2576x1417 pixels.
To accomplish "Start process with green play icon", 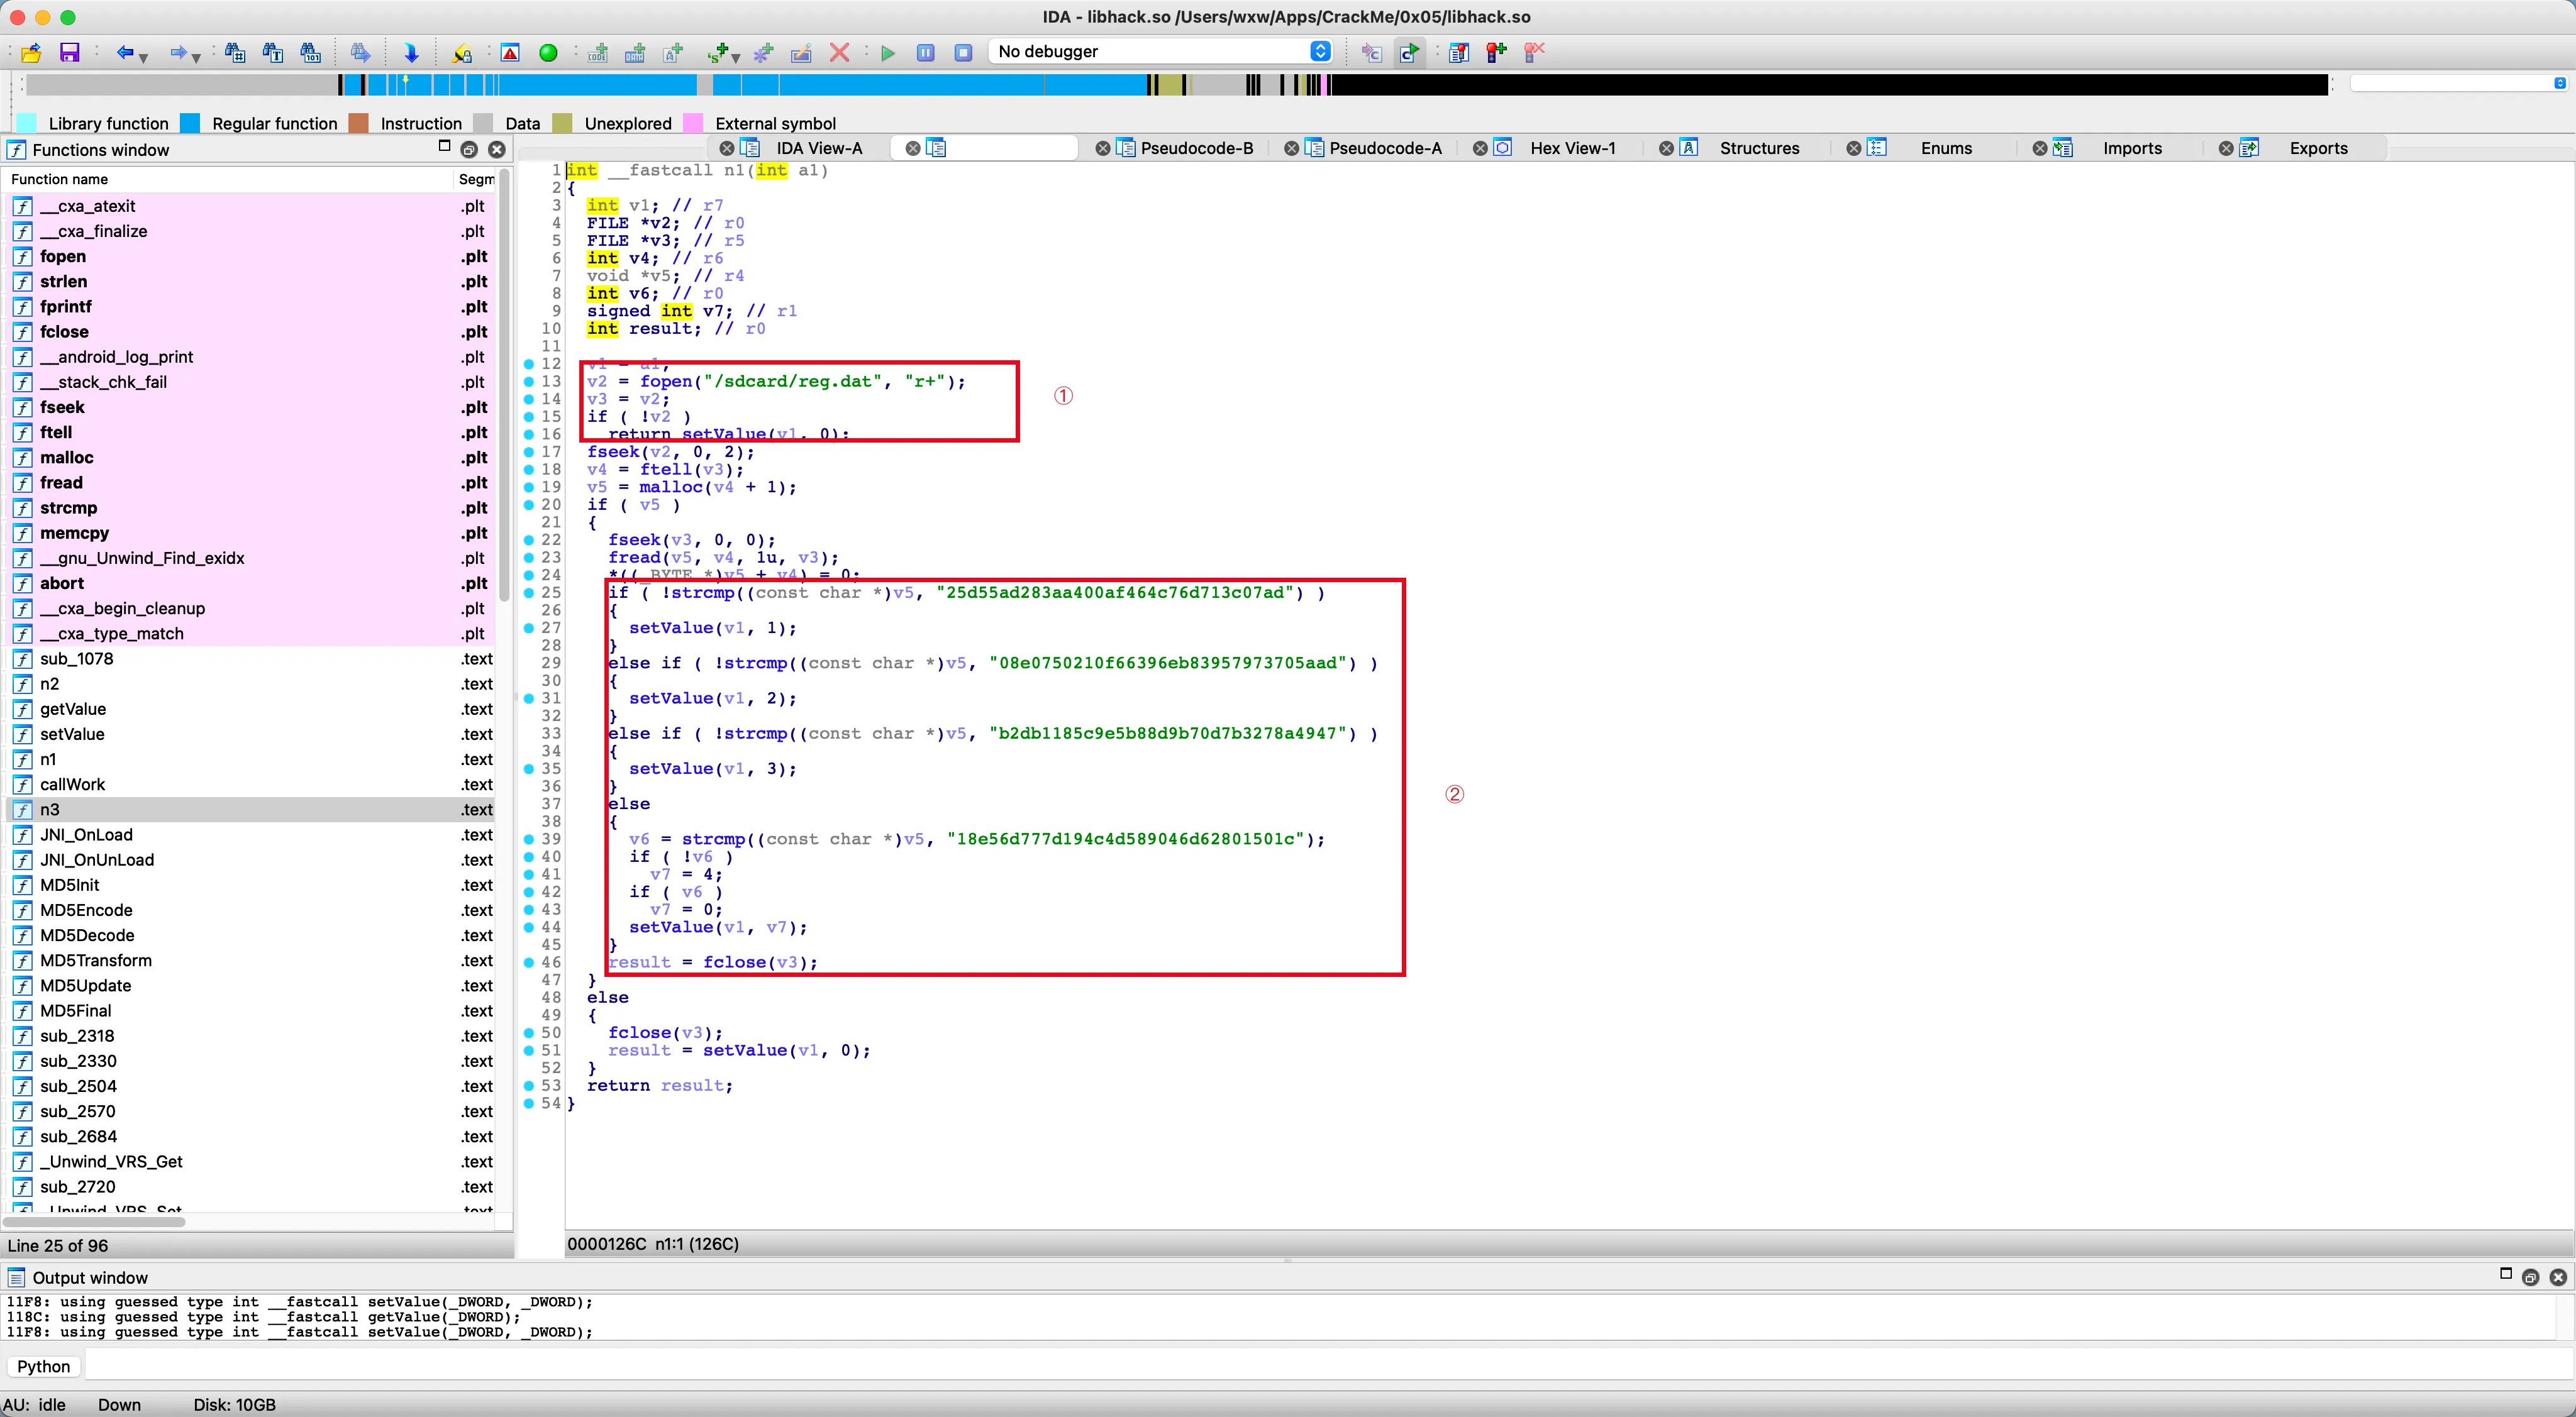I will pyautogui.click(x=887, y=52).
